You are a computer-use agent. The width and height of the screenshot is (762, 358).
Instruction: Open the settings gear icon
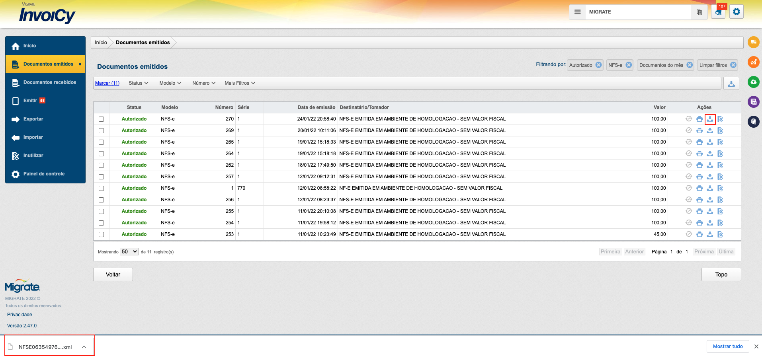(737, 12)
